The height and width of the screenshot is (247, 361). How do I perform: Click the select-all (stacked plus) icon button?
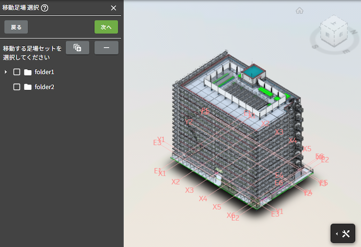click(78, 48)
